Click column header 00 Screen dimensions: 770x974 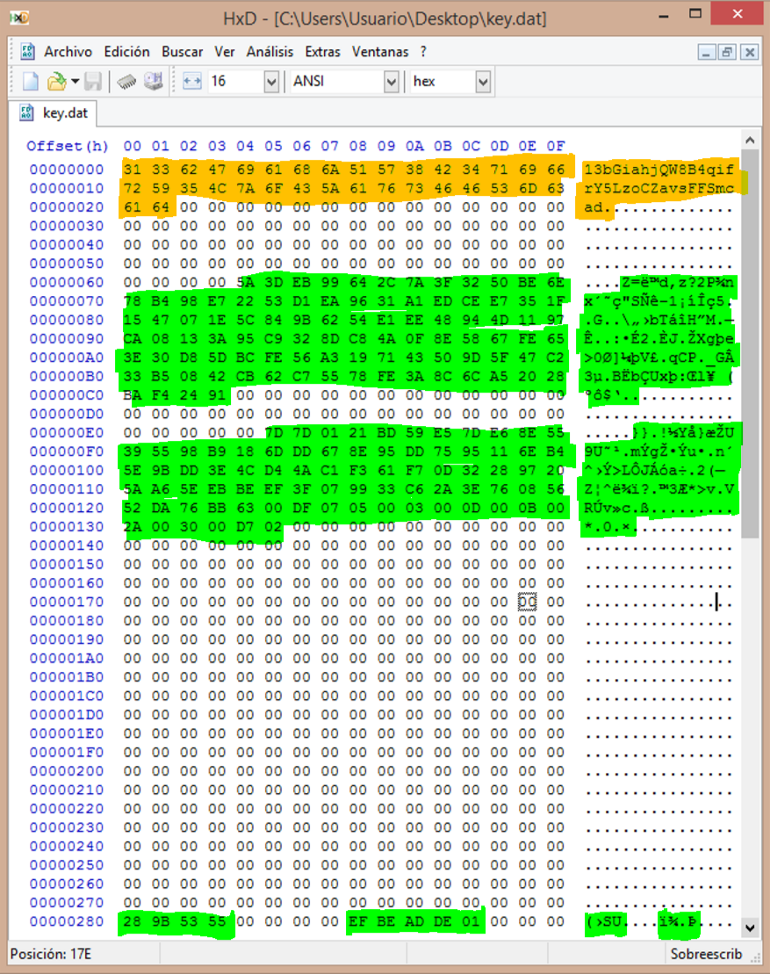133,146
